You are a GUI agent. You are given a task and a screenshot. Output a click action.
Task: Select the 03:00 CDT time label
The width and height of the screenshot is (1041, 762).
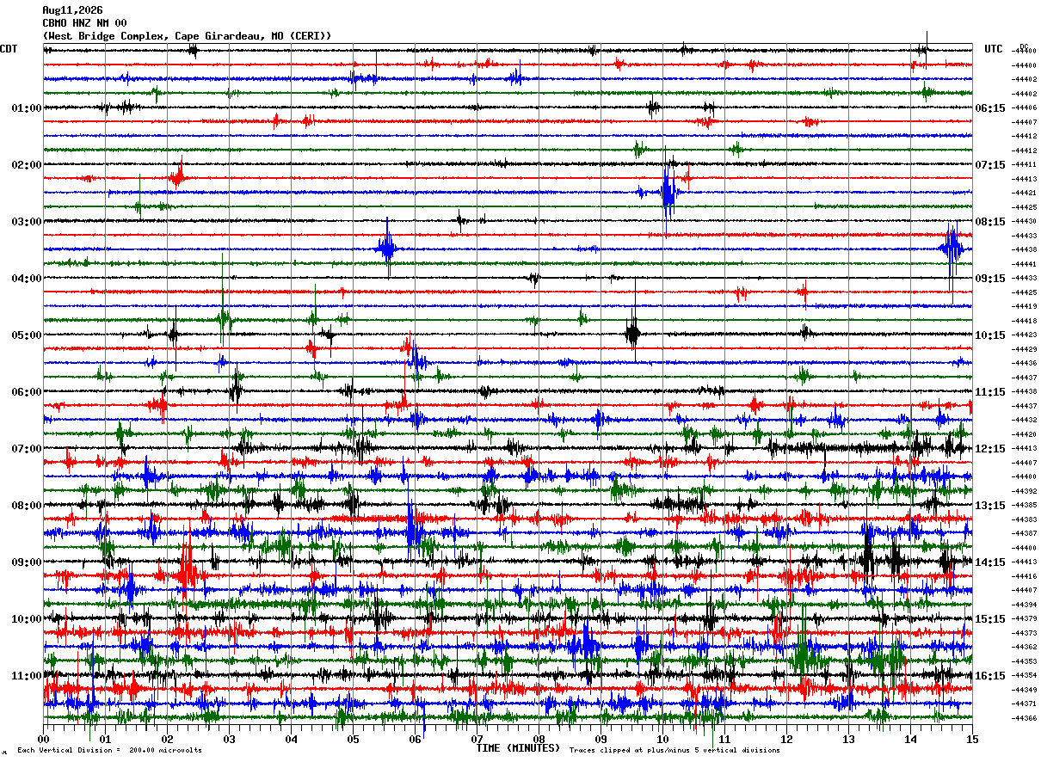(26, 222)
